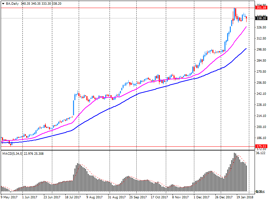Click the 17 Oct 2017 date label
This screenshot has height=201, width=268.
159,197
